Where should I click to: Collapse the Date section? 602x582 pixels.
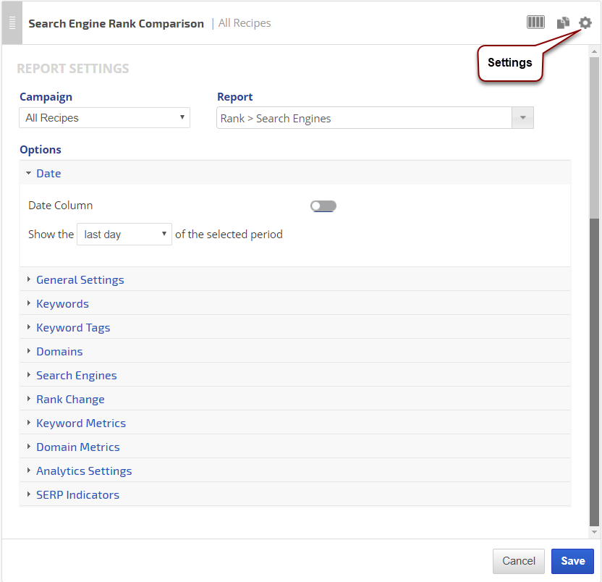pyautogui.click(x=48, y=174)
